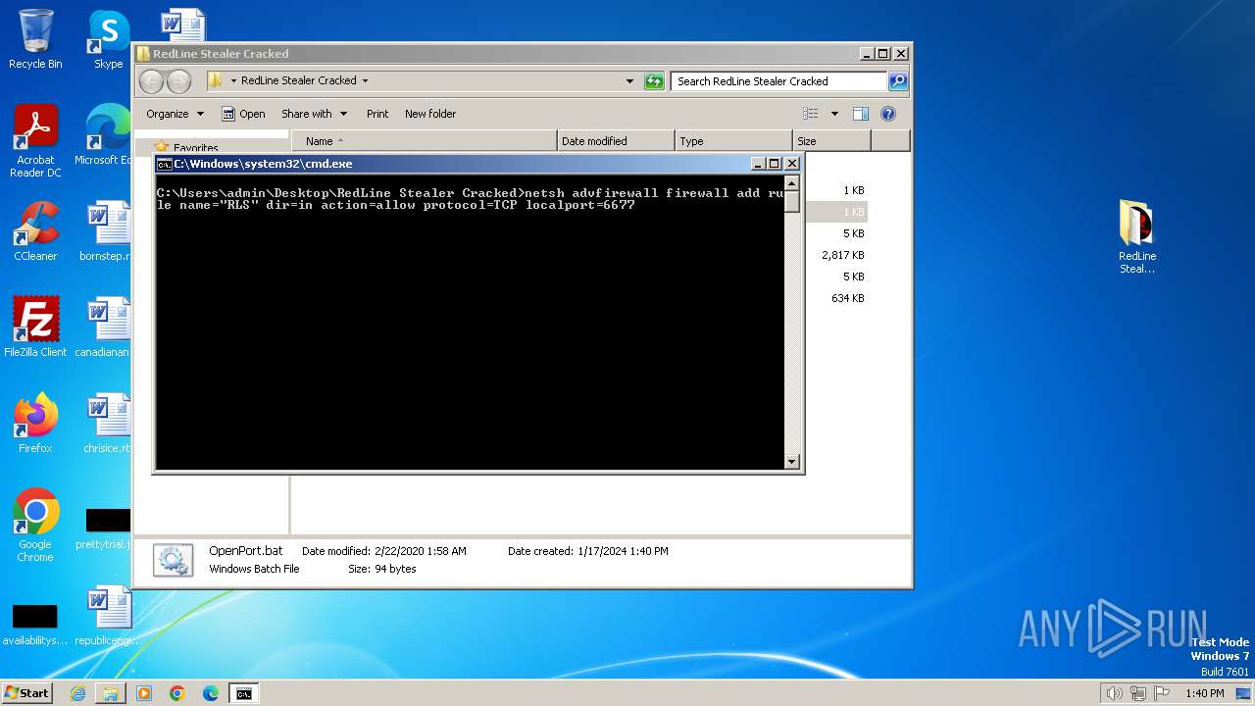1255x706 pixels.
Task: Select prettytrial file on desktop
Action: [105, 528]
